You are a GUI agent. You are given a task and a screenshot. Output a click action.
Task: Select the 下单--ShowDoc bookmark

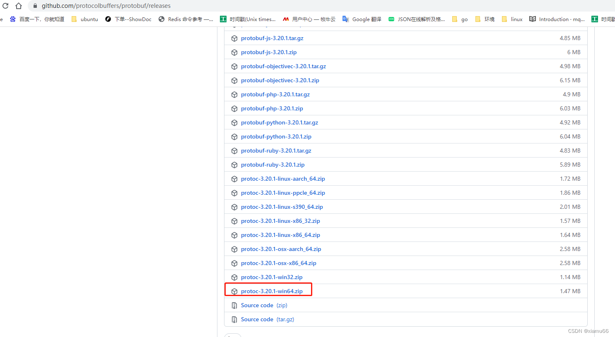coord(133,19)
